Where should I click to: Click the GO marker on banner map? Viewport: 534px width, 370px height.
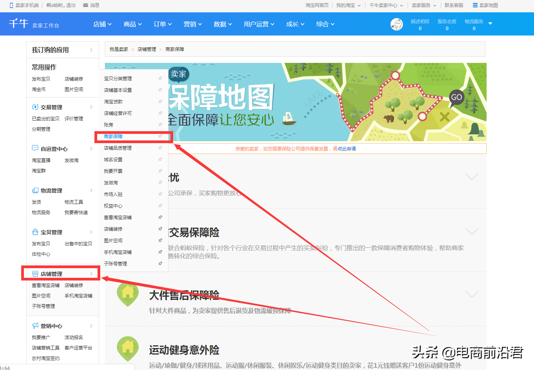(x=457, y=97)
